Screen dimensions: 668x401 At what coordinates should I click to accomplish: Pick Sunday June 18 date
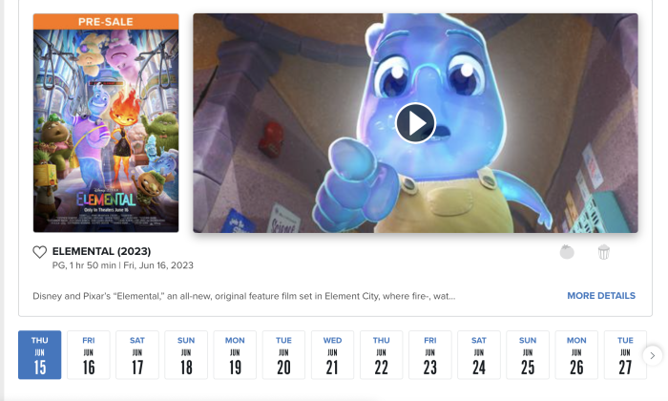pos(186,354)
